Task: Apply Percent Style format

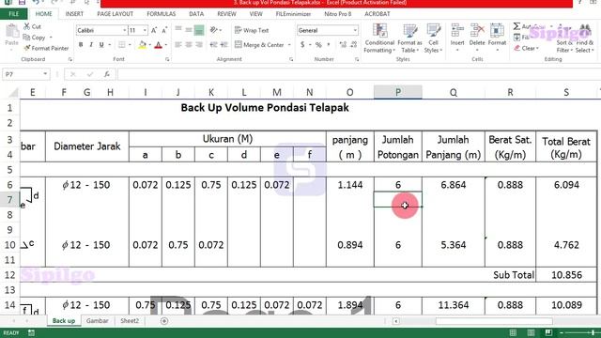Action: point(318,45)
